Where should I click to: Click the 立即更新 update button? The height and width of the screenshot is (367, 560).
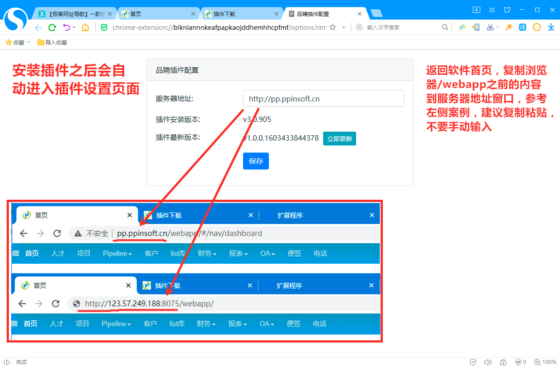[340, 138]
